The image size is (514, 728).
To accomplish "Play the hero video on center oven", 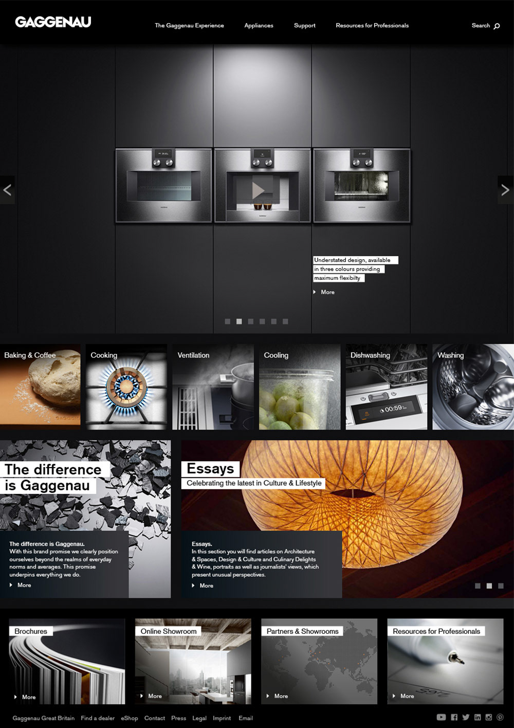I will point(258,190).
